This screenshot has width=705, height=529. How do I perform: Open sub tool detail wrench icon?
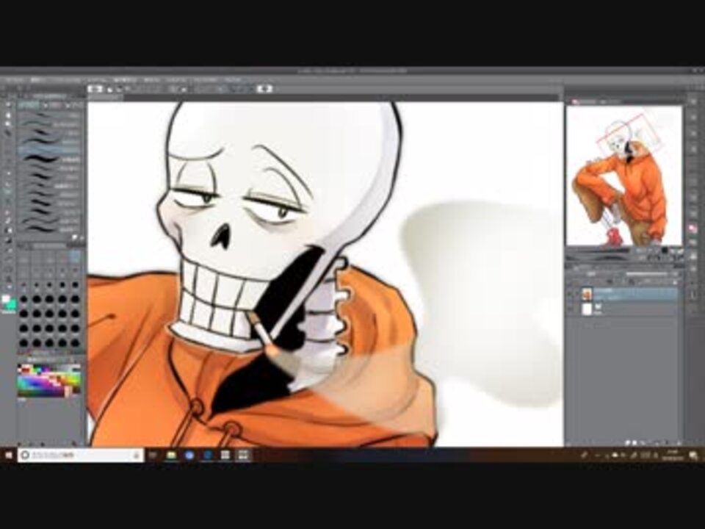pyautogui.click(x=75, y=237)
